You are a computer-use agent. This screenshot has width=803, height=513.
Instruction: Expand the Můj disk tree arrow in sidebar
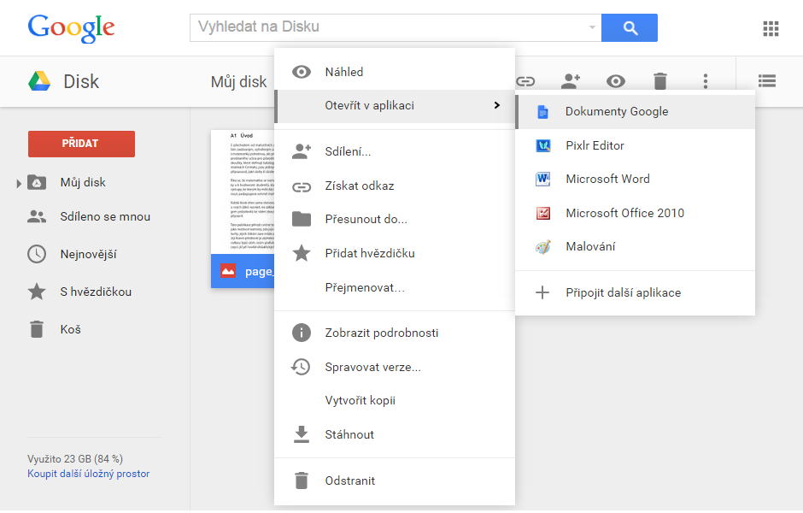19,183
